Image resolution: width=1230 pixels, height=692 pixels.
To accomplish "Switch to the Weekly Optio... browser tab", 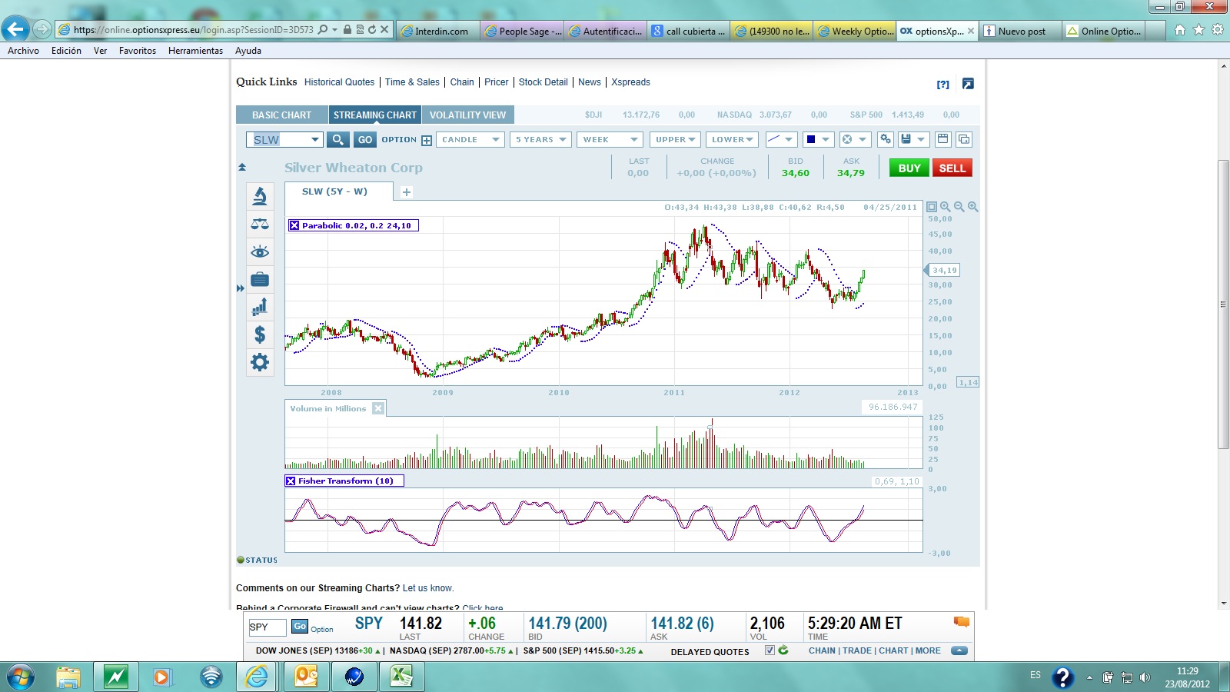I will click(x=855, y=31).
